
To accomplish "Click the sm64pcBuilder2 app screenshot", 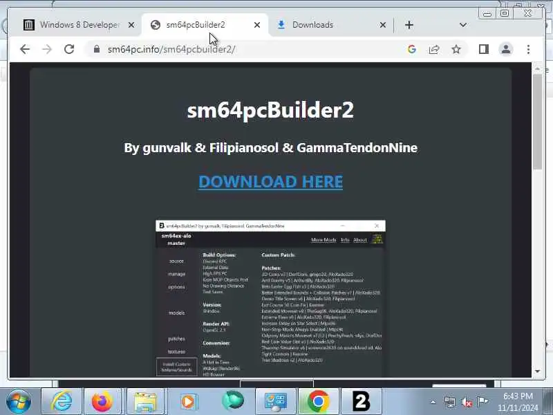I will tap(270, 299).
